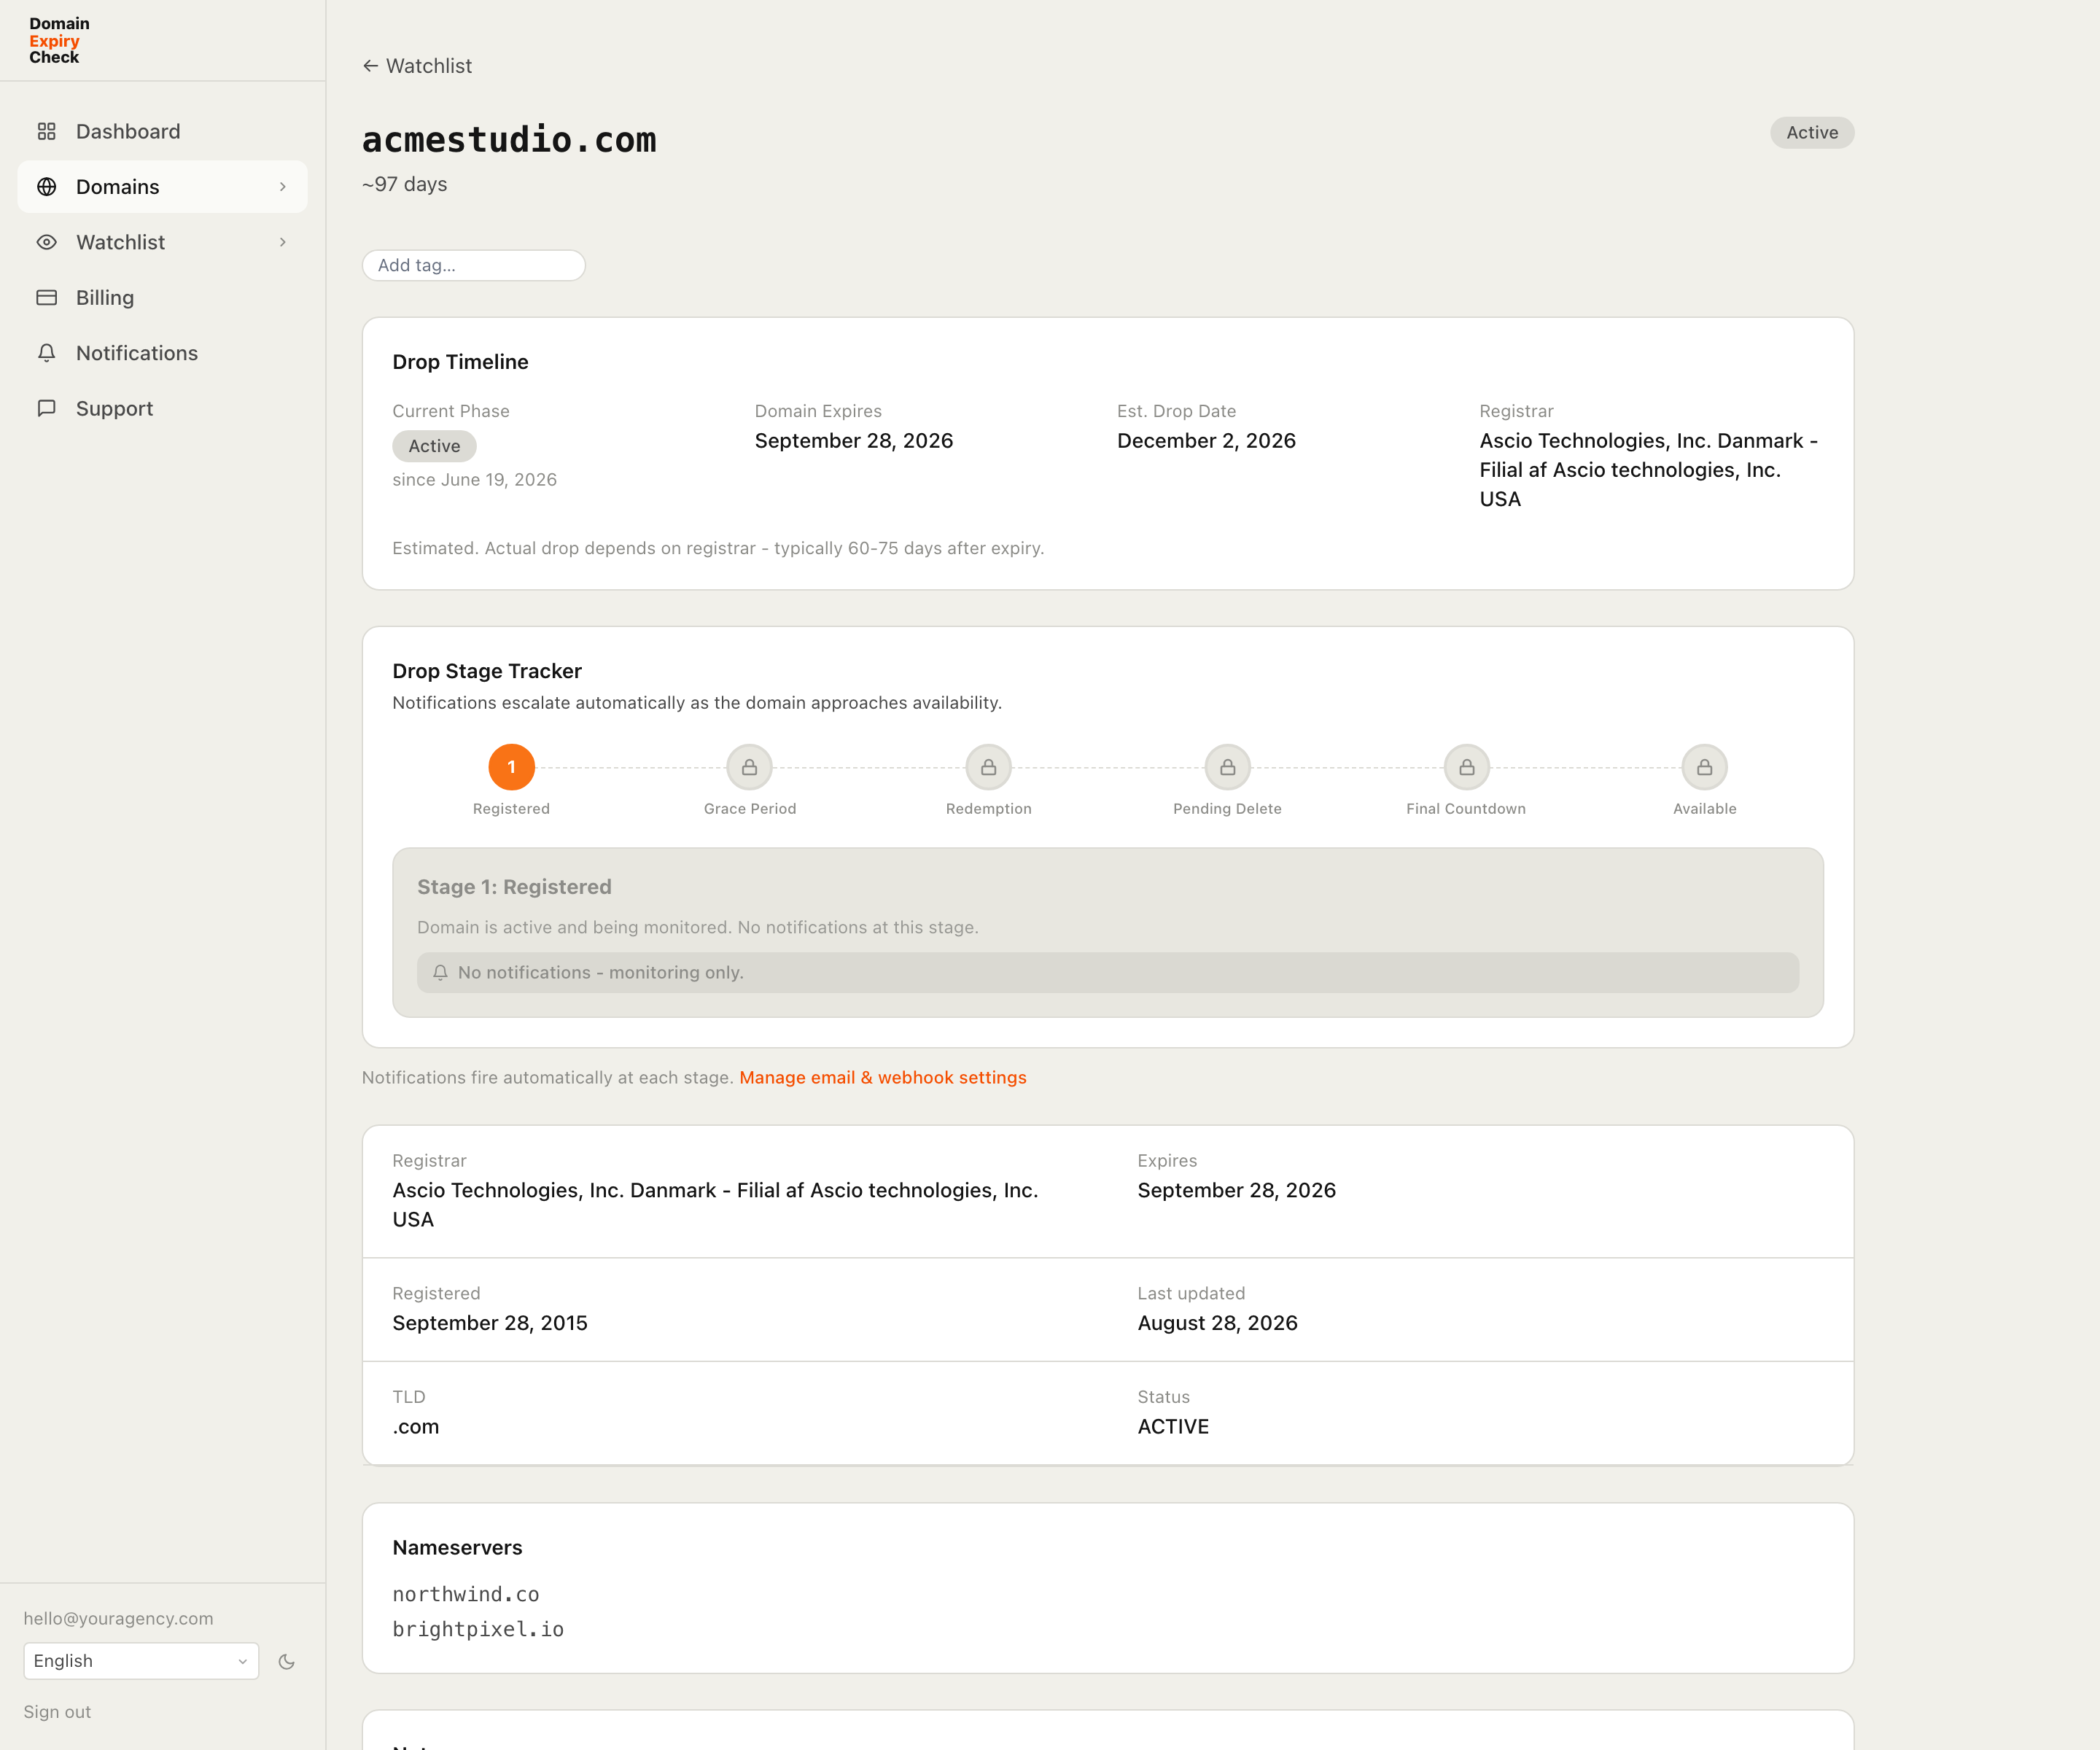Click the Pending Delete stage label
This screenshot has width=2100, height=1750.
[1227, 808]
